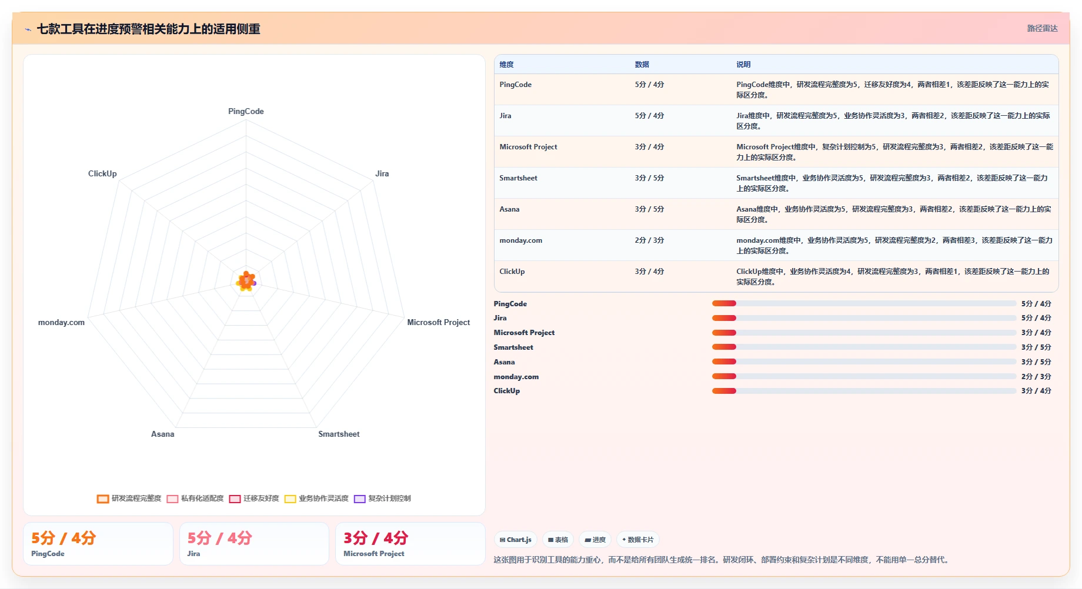This screenshot has height=589, width=1082.
Task: Click the Jira progress bar
Action: click(864, 318)
